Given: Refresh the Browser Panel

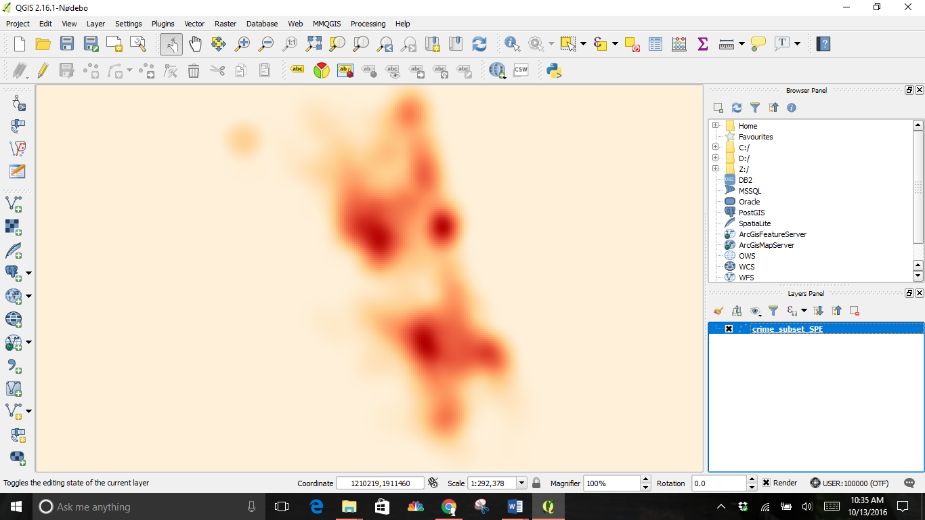Looking at the screenshot, I should point(736,107).
